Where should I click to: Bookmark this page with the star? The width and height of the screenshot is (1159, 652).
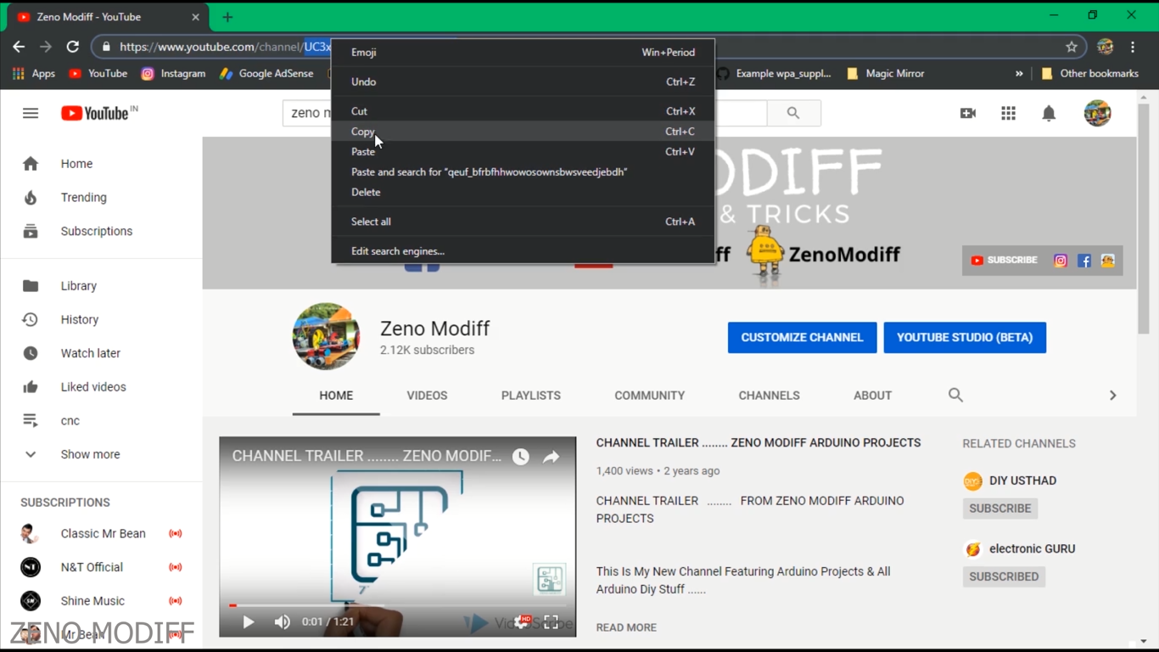point(1072,47)
